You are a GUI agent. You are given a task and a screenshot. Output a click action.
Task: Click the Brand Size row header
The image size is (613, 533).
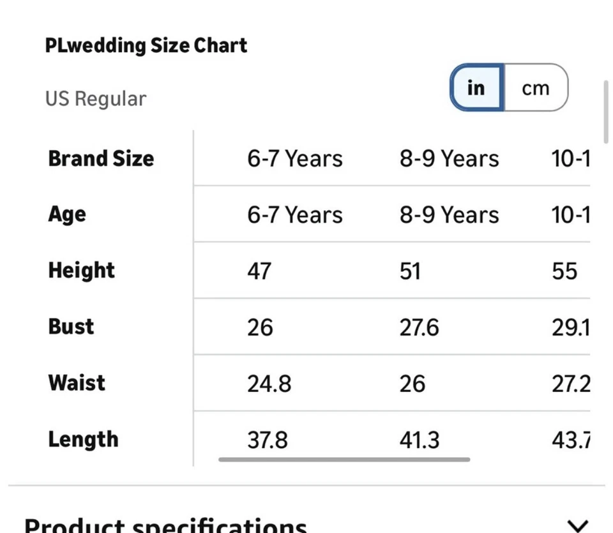pyautogui.click(x=101, y=158)
